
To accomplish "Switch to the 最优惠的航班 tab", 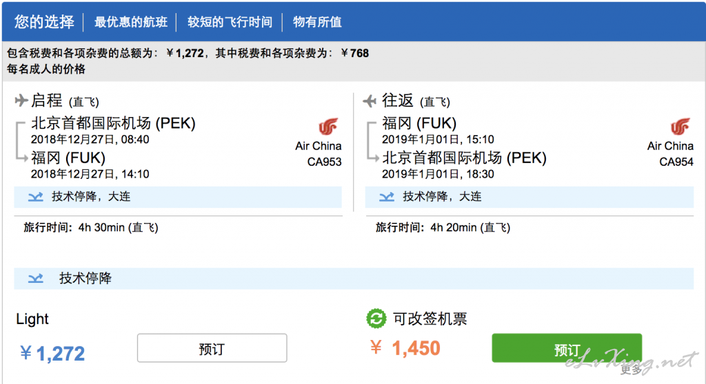I will [130, 22].
